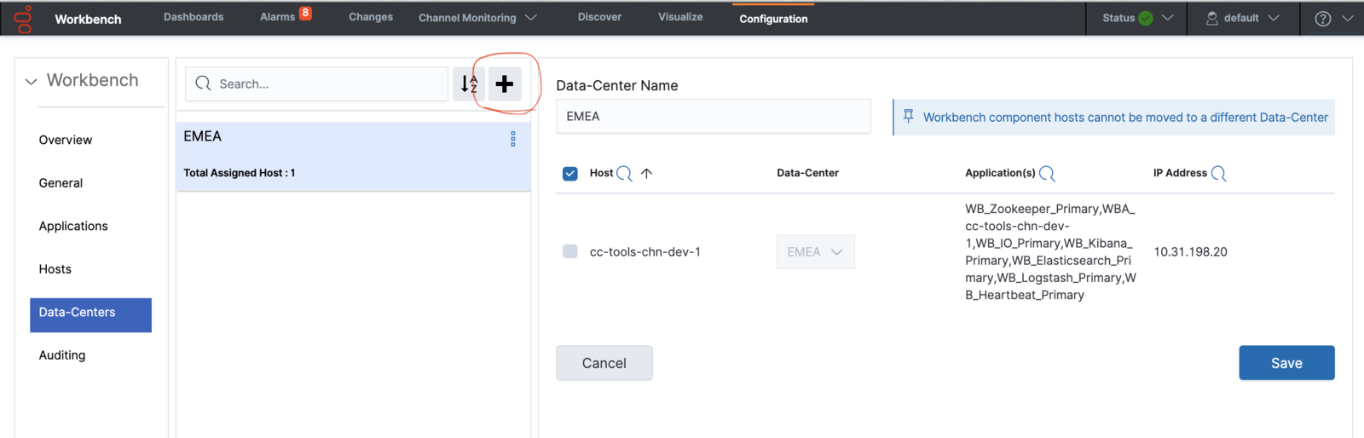Open the Alarms tab

tap(278, 17)
